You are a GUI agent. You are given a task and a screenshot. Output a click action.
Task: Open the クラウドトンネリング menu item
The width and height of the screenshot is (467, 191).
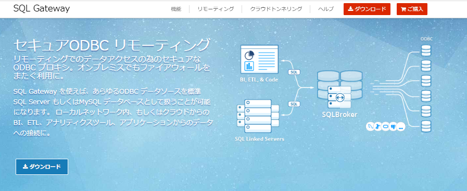point(276,9)
